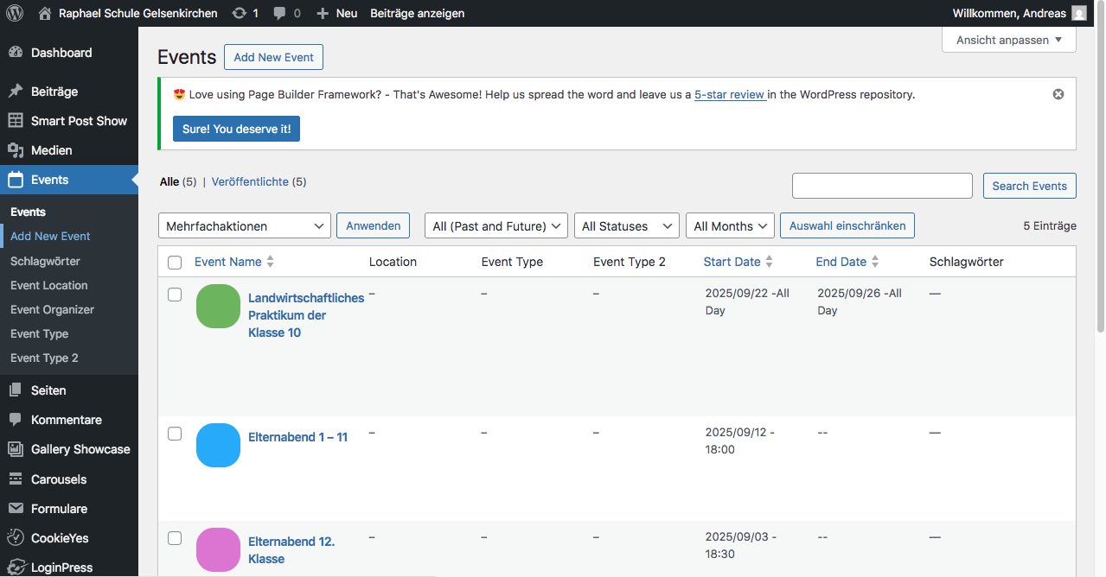The image size is (1106, 577).
Task: Click the CookieYes icon in sidebar
Action: click(16, 538)
